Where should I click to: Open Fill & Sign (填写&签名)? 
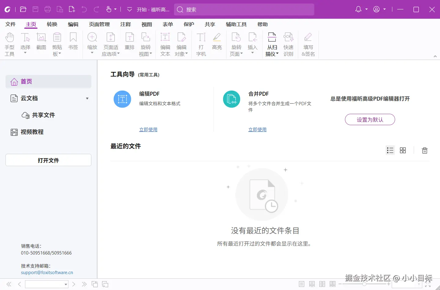pyautogui.click(x=308, y=45)
